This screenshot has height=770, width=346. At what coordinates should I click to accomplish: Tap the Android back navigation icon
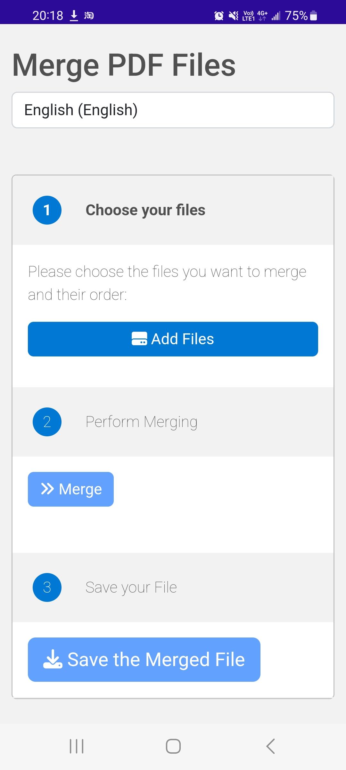click(271, 746)
